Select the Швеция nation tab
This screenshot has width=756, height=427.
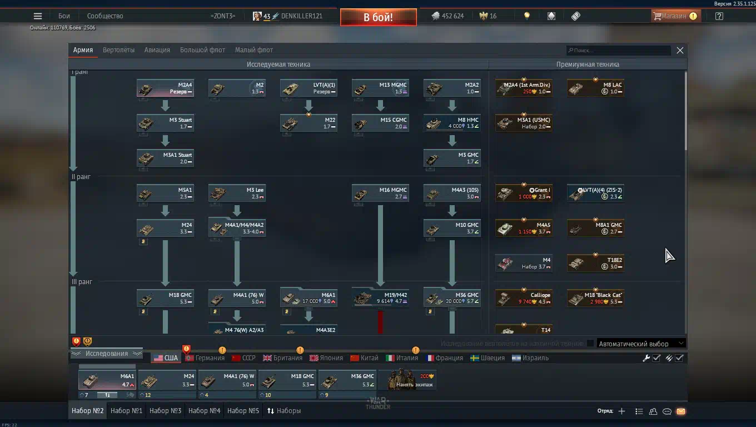click(488, 358)
